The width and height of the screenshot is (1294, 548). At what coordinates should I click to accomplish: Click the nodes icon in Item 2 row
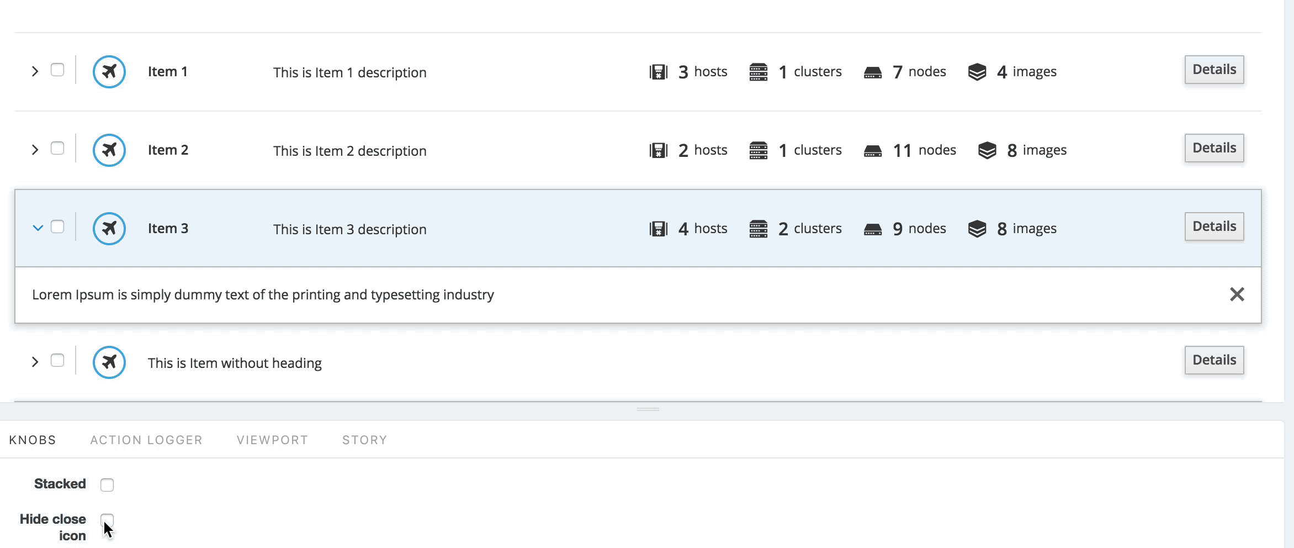pyautogui.click(x=873, y=151)
